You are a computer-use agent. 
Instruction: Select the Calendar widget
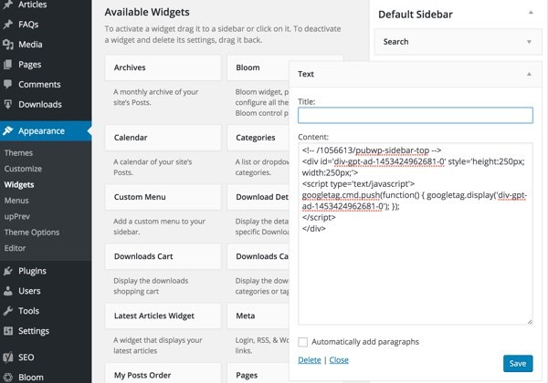163,138
